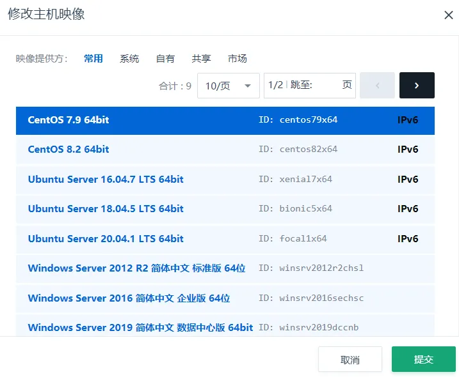The image size is (459, 377).
Task: Click IPv6 label on CentOS 7.9 row
Action: [408, 120]
